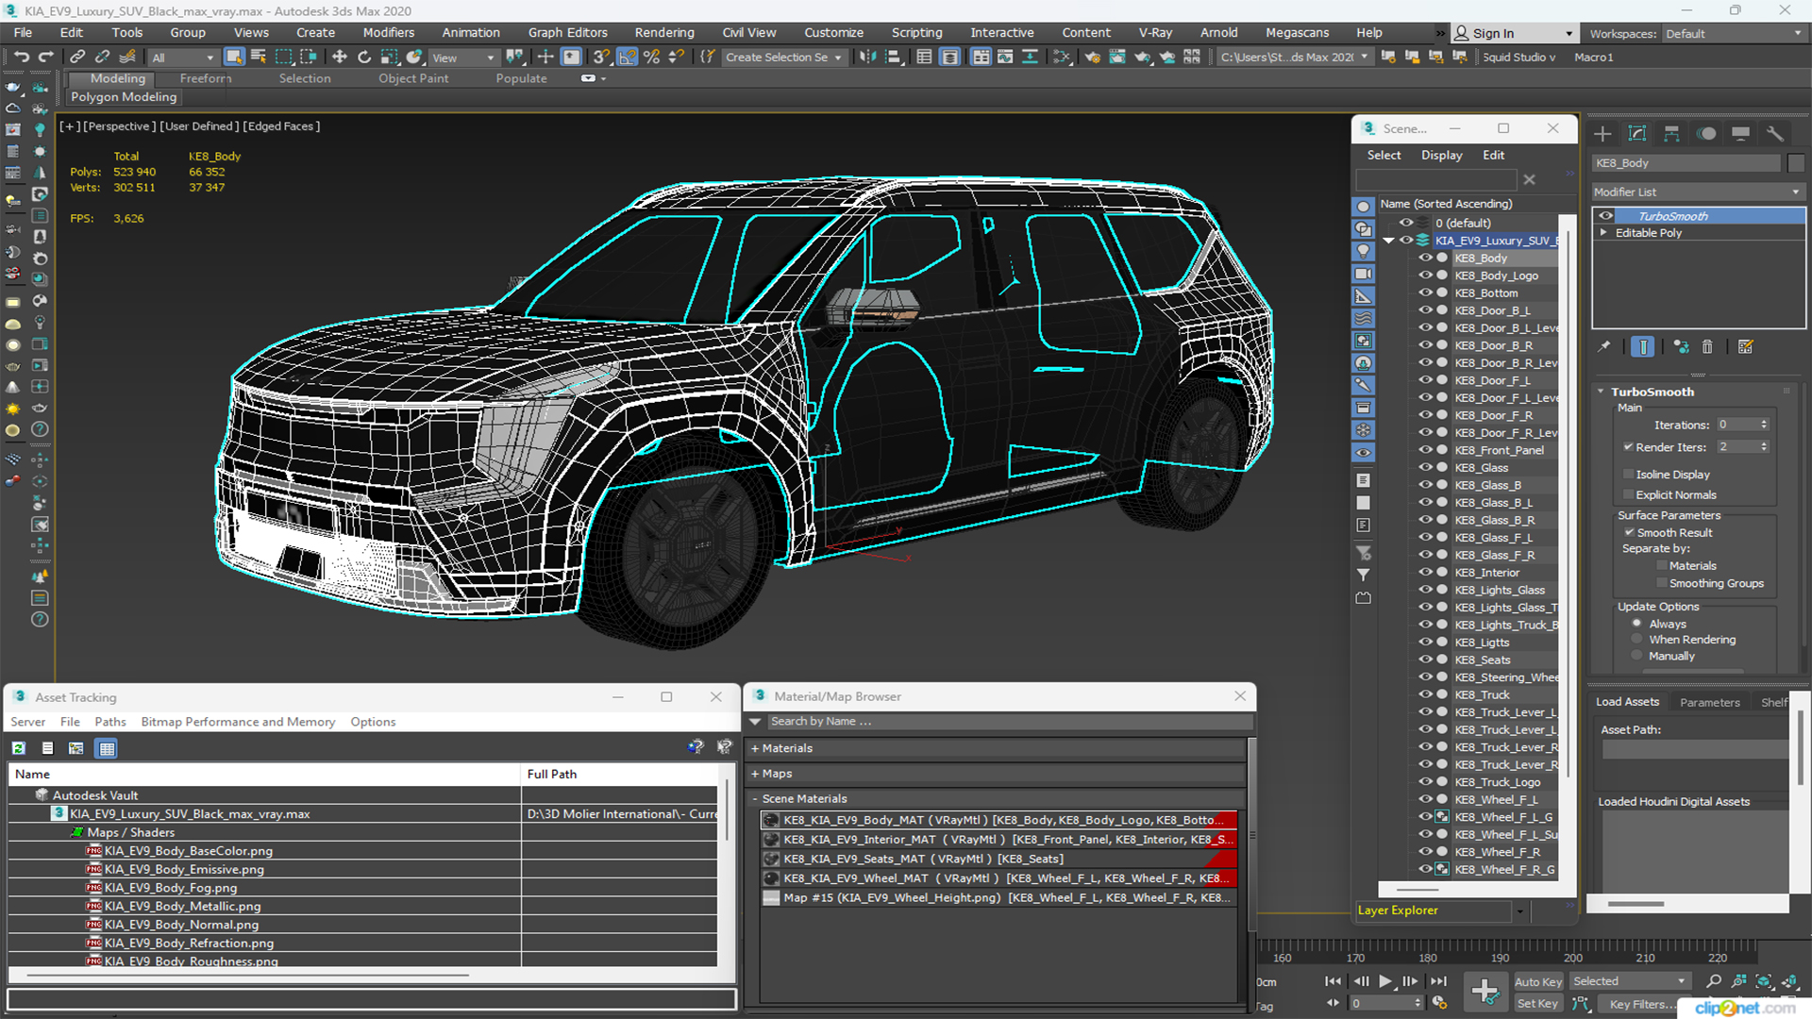Open Bitmap Performance and Memory menu
Viewport: 1812px width, 1019px height.
(x=238, y=722)
